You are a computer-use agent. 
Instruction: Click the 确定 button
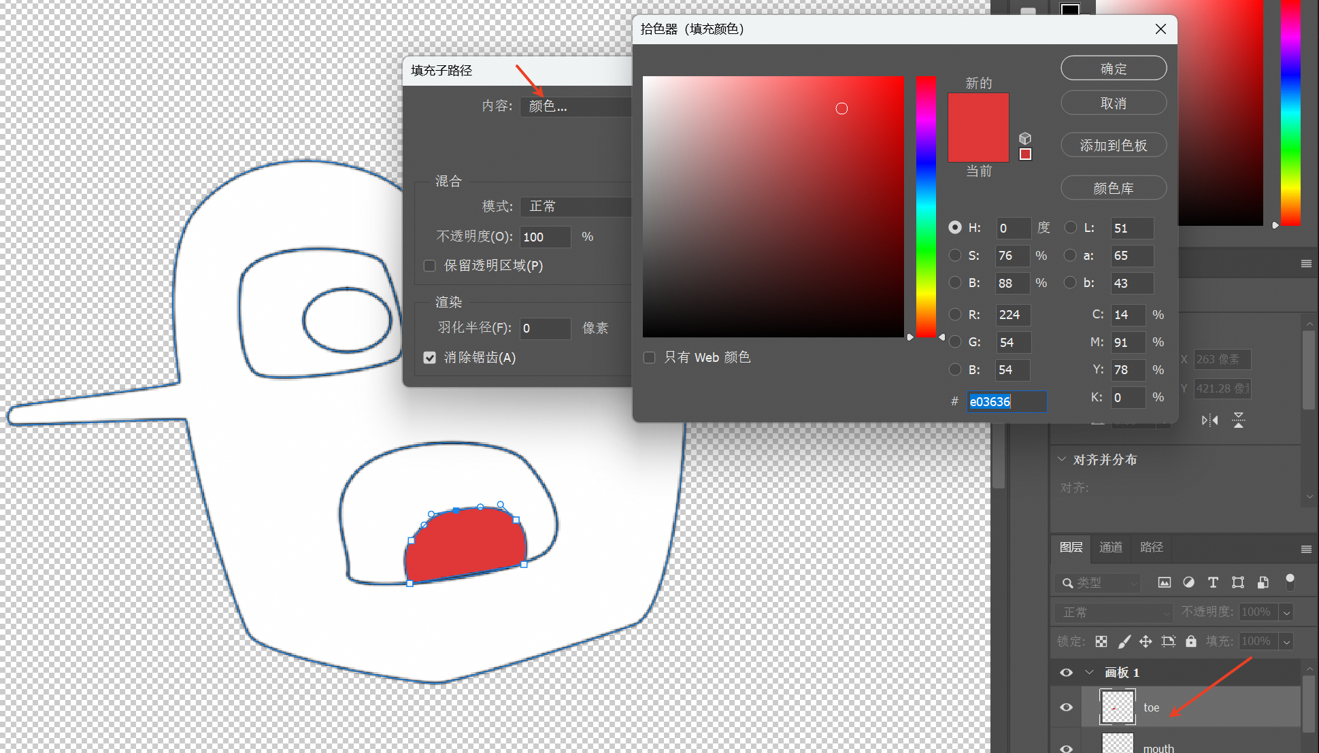tap(1113, 69)
